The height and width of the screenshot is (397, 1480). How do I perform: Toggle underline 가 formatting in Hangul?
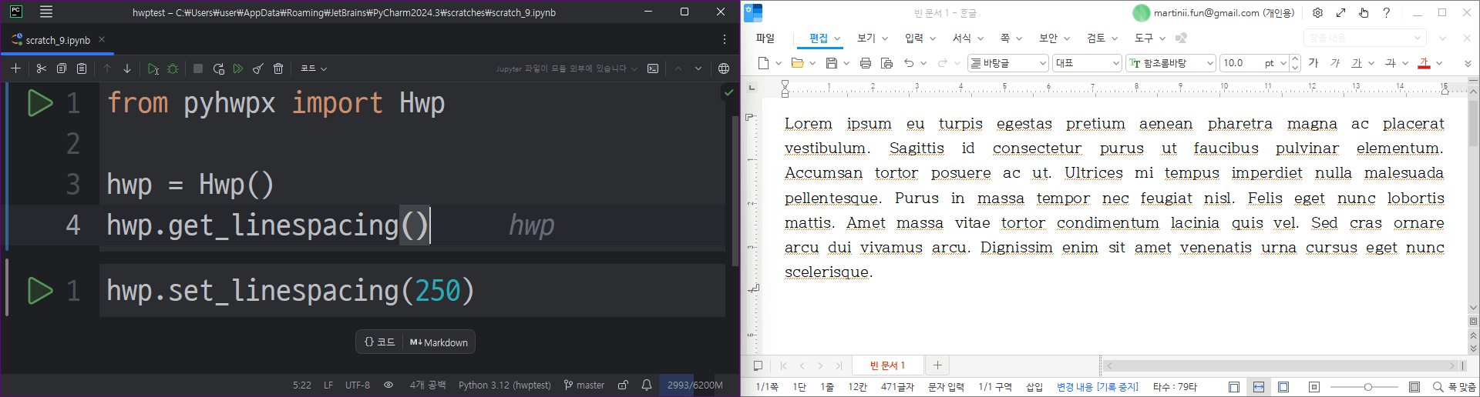pos(1357,63)
